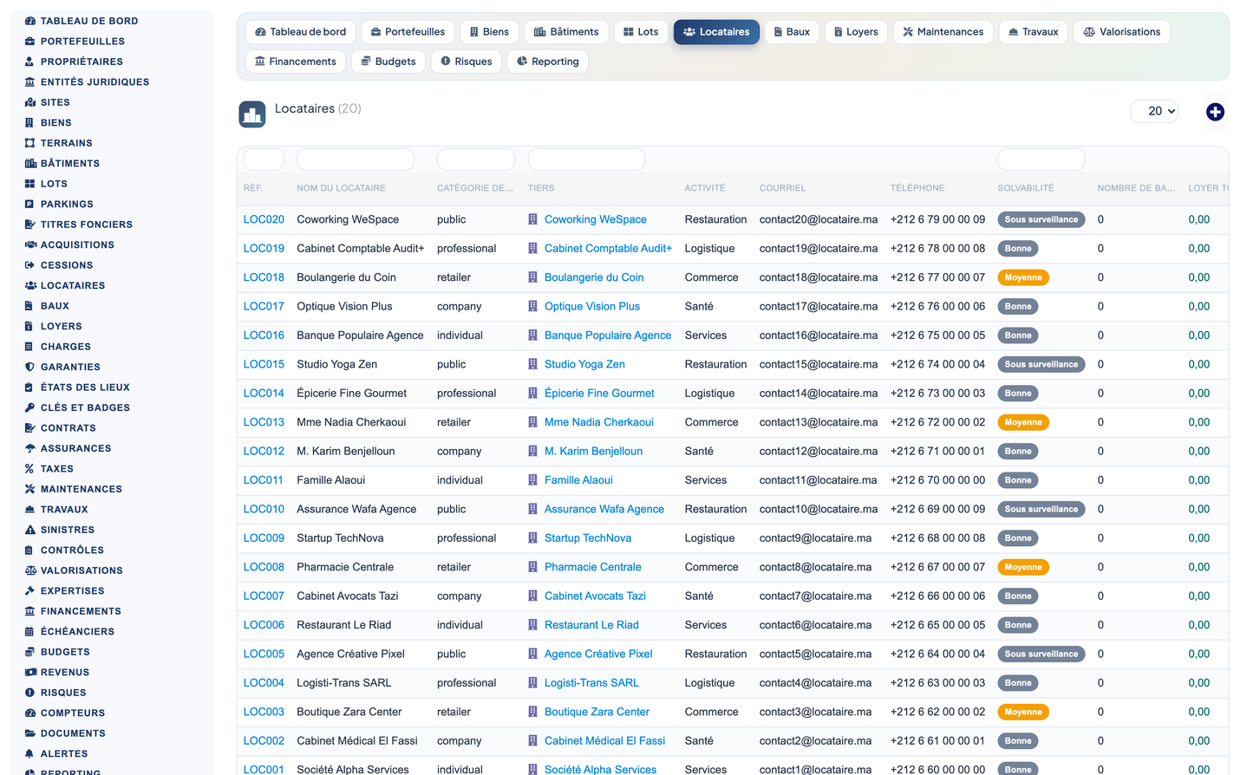Click the Sinistres warning triangle icon
The height and width of the screenshot is (775, 1253).
point(30,530)
